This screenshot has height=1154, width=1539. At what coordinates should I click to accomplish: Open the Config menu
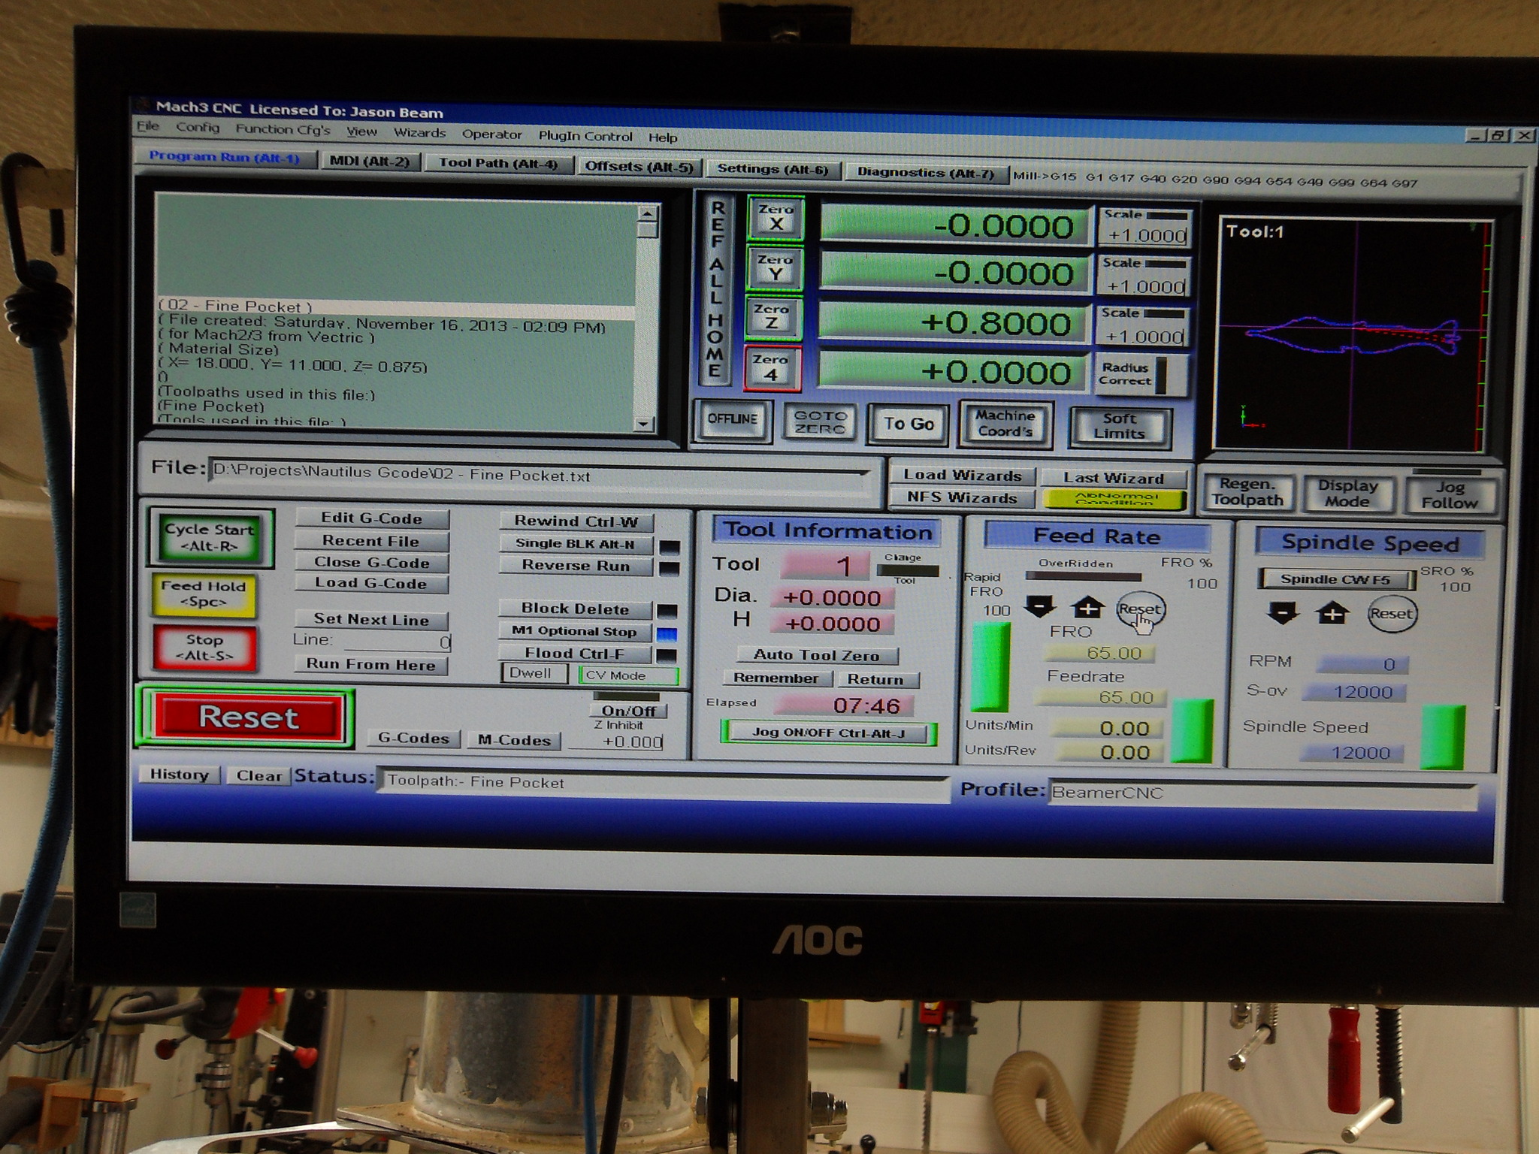(x=198, y=128)
